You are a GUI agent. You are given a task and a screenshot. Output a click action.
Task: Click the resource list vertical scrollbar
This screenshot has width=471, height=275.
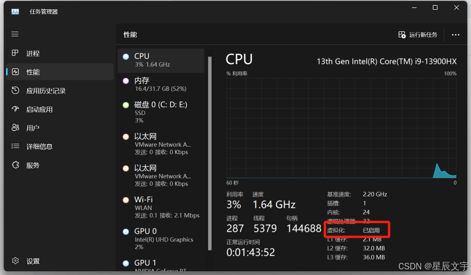coord(209,153)
